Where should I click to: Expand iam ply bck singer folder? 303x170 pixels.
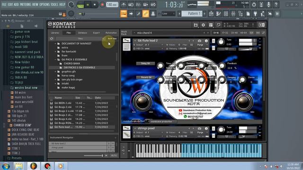[55, 80]
